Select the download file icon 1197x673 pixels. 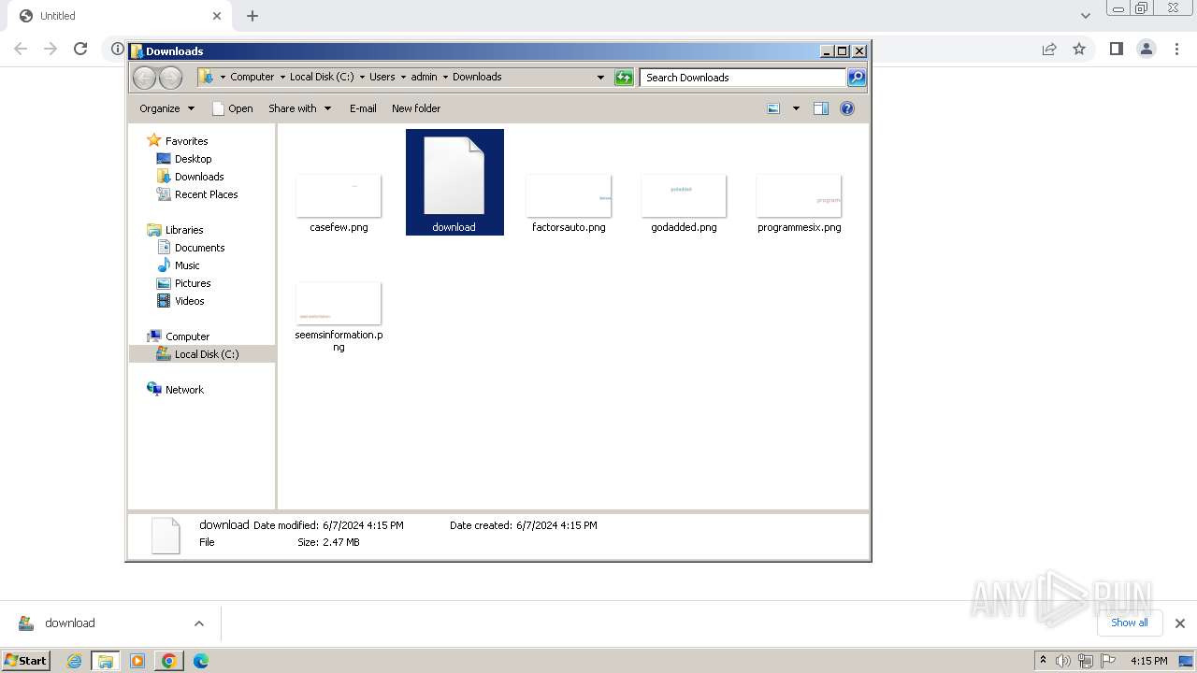click(454, 176)
